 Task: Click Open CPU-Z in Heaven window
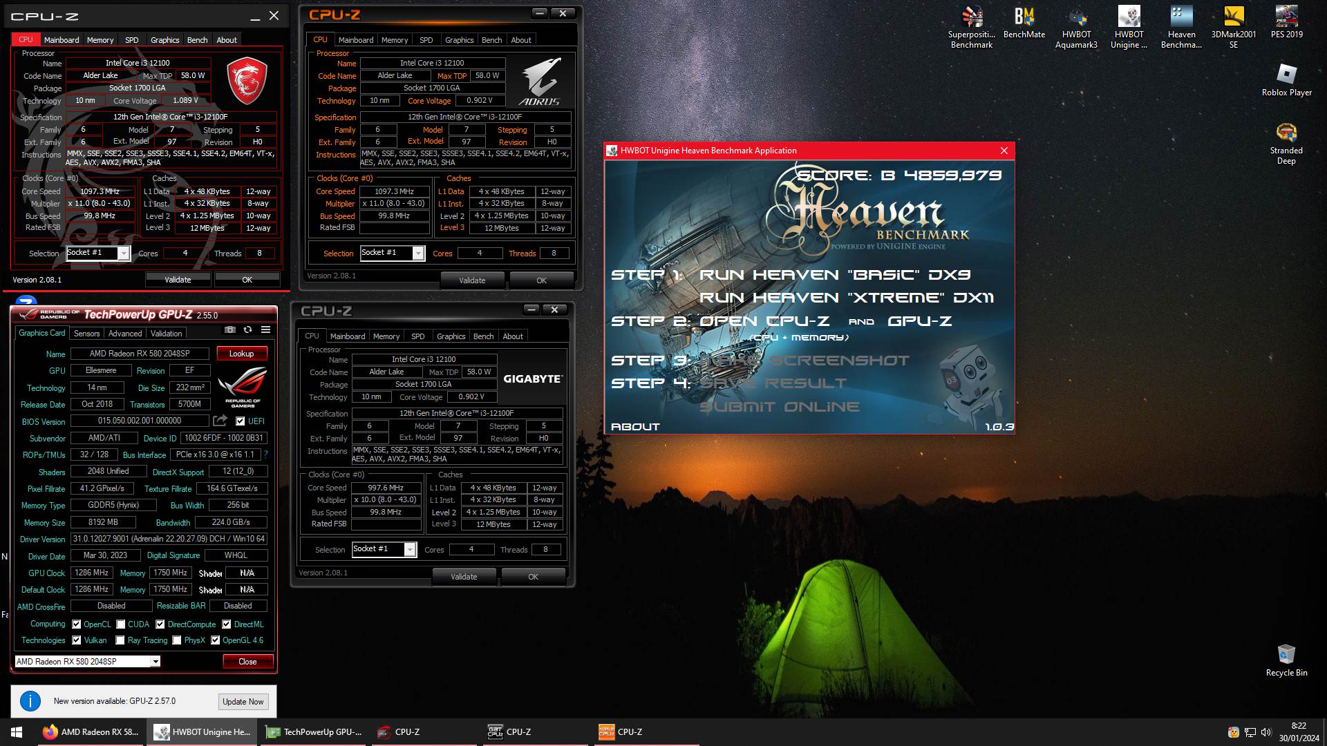[764, 321]
